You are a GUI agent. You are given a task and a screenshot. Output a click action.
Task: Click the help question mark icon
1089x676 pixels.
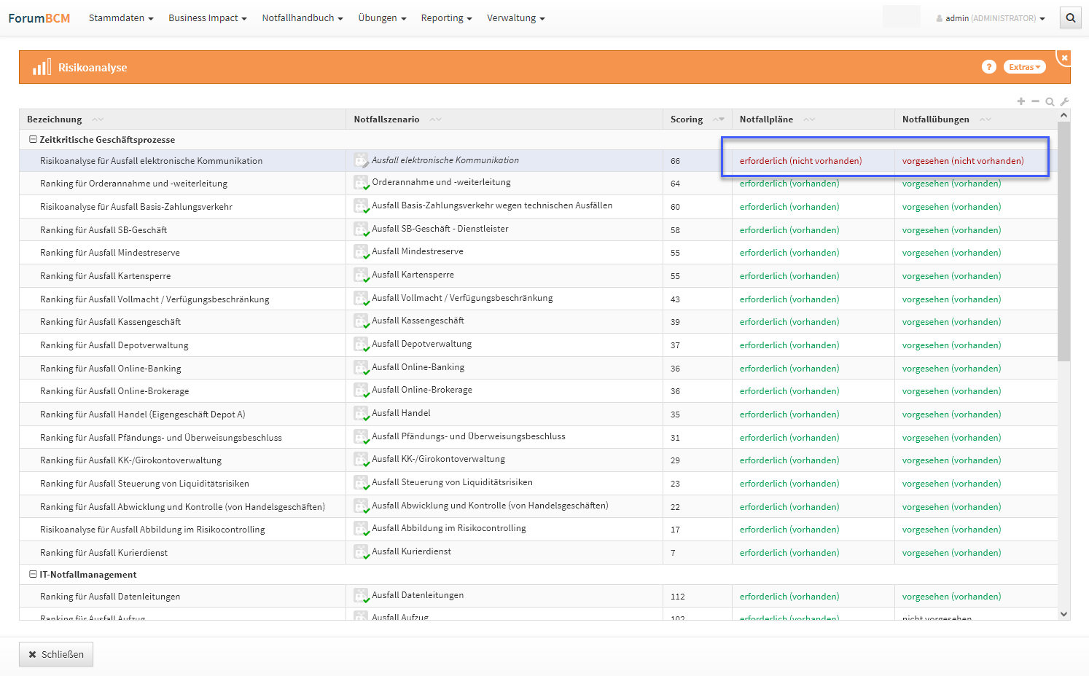988,67
